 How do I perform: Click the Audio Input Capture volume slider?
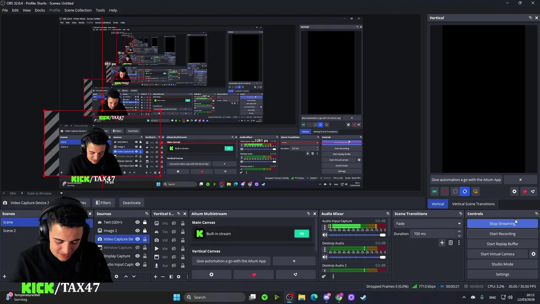coord(358,235)
